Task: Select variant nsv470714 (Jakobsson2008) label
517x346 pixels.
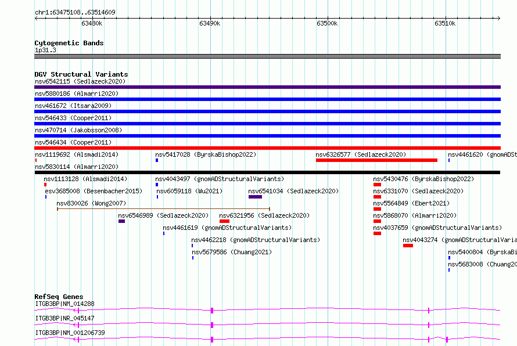Action: point(78,130)
